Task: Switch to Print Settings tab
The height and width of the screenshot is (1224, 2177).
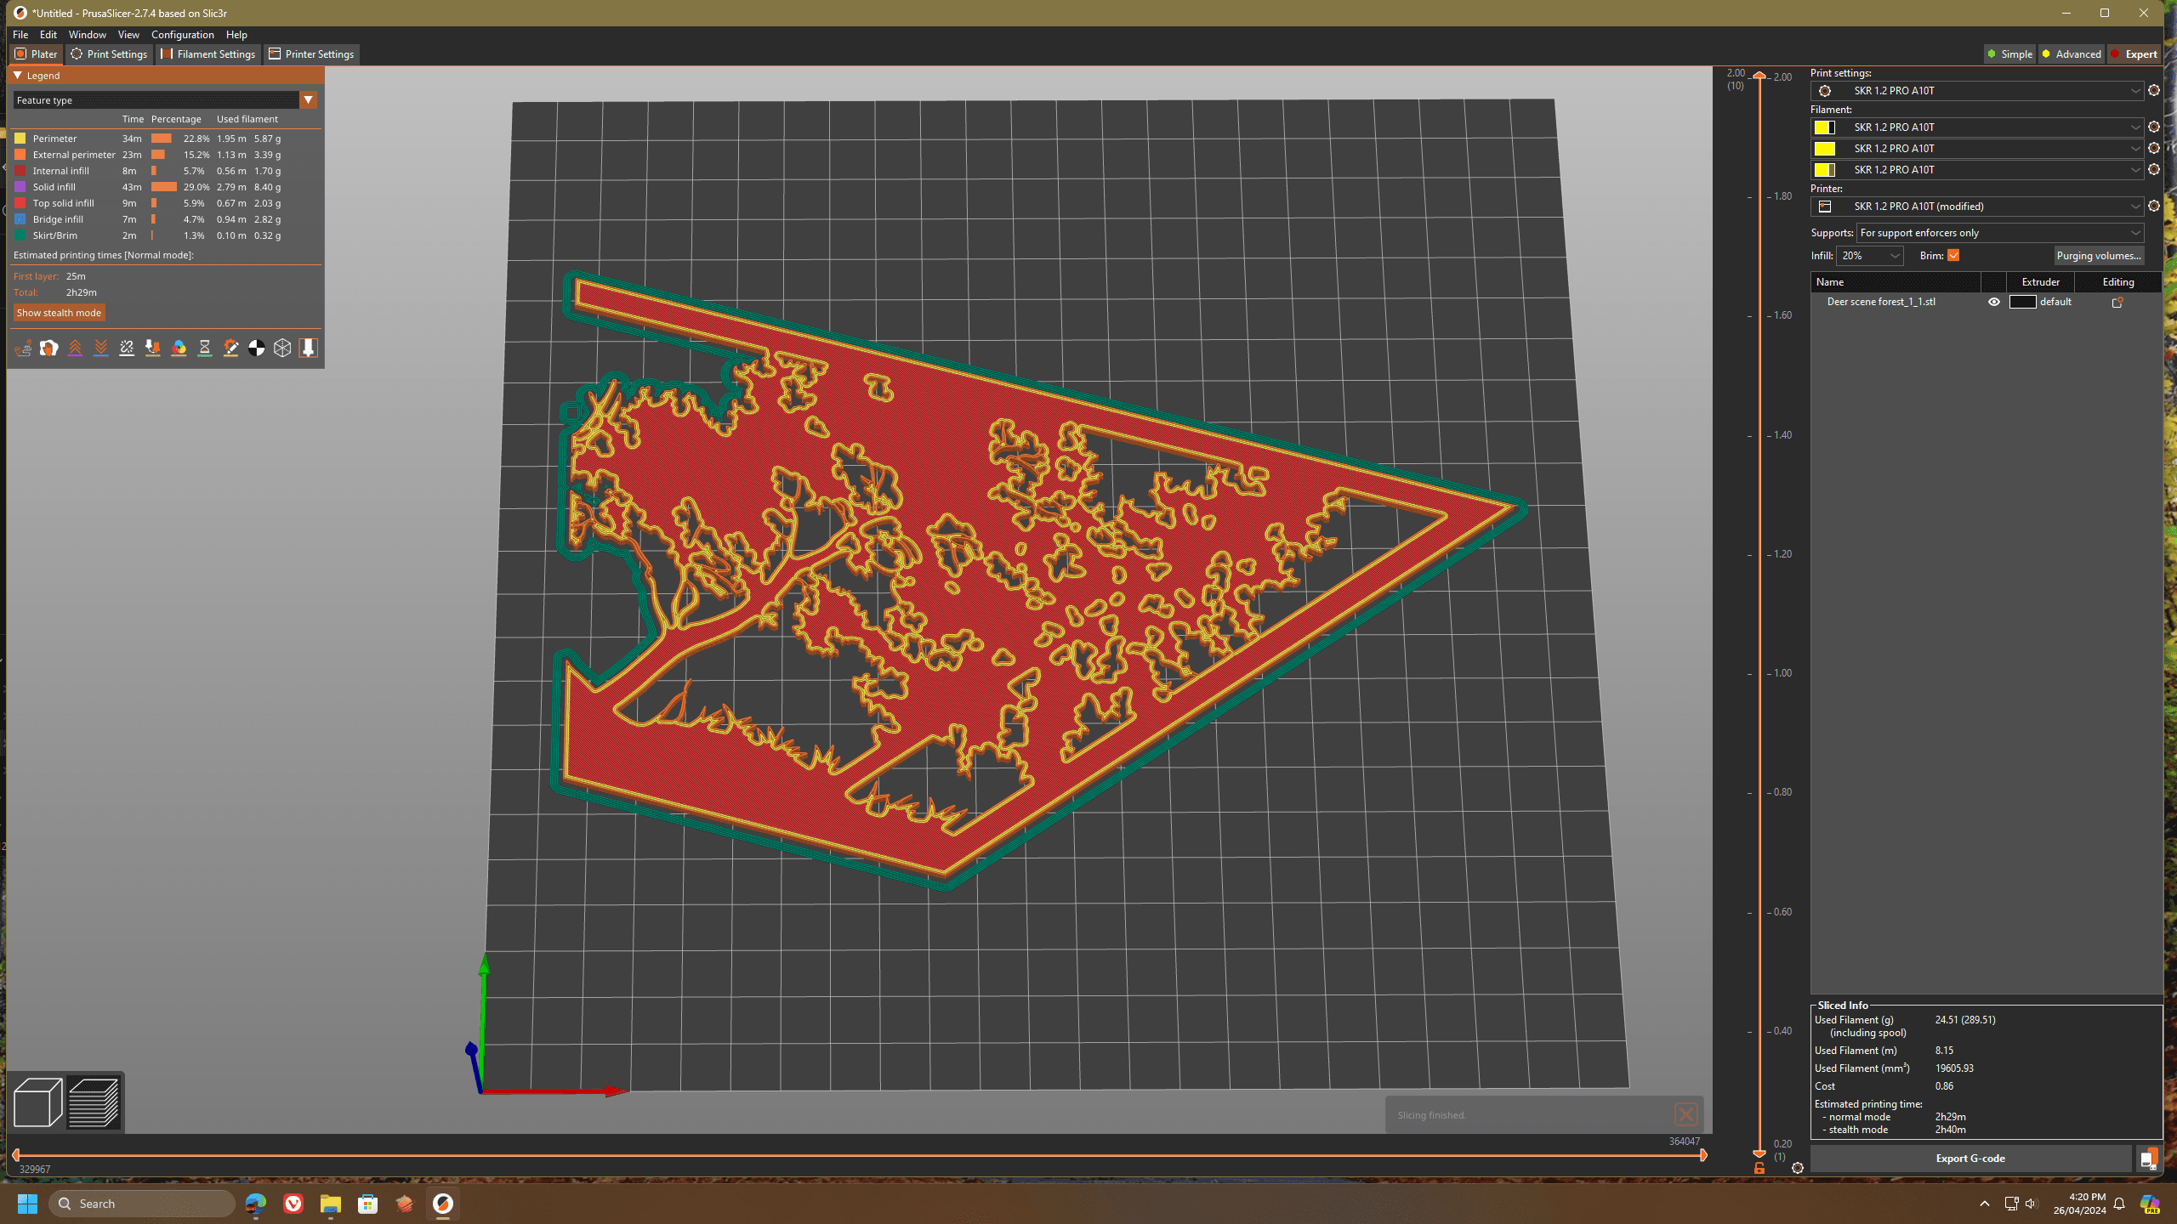Action: click(x=109, y=54)
